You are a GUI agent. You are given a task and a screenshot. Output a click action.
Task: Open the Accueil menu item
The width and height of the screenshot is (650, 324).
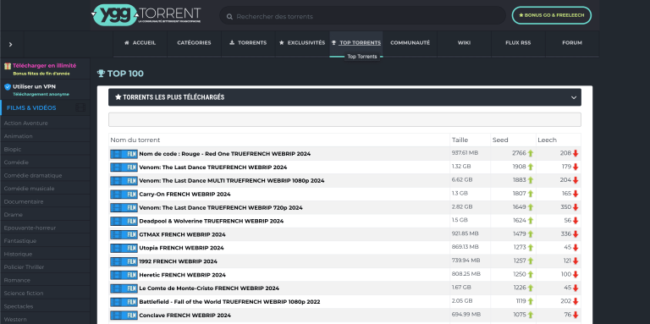pyautogui.click(x=140, y=43)
